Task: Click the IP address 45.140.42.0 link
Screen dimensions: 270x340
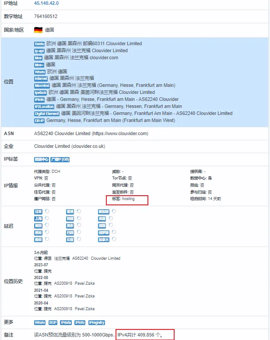Action: tap(46, 3)
